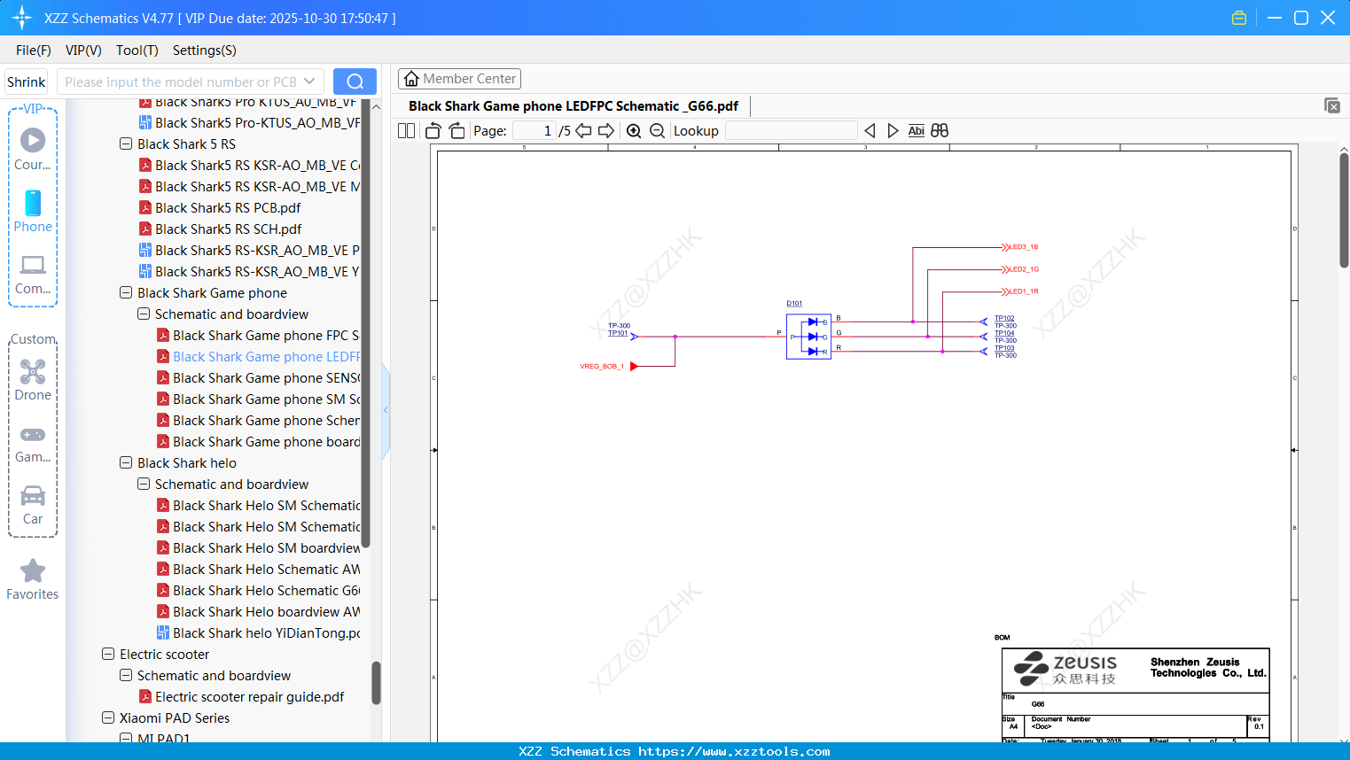Screen dimensions: 1350x760
Task: Select the Drone category in sidebar
Action: click(33, 372)
